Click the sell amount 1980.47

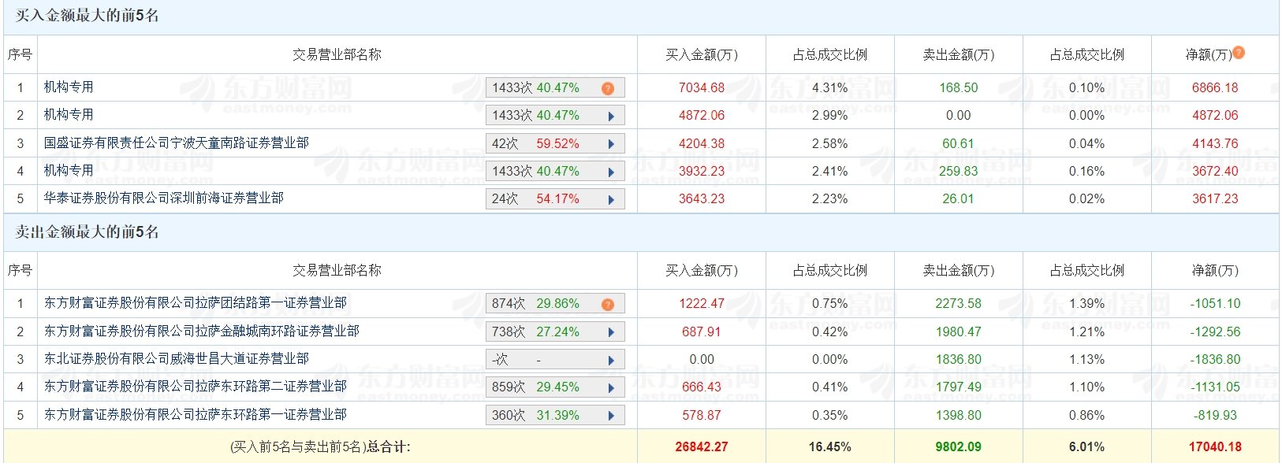tap(959, 332)
